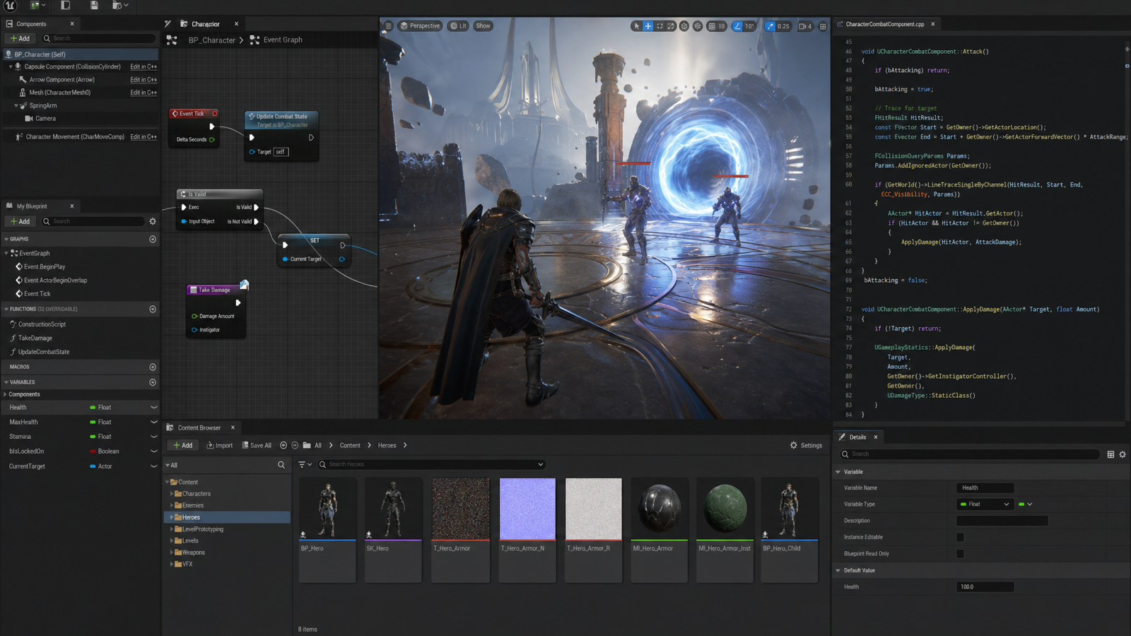Activate the translate move gizmo tool

pyautogui.click(x=647, y=26)
